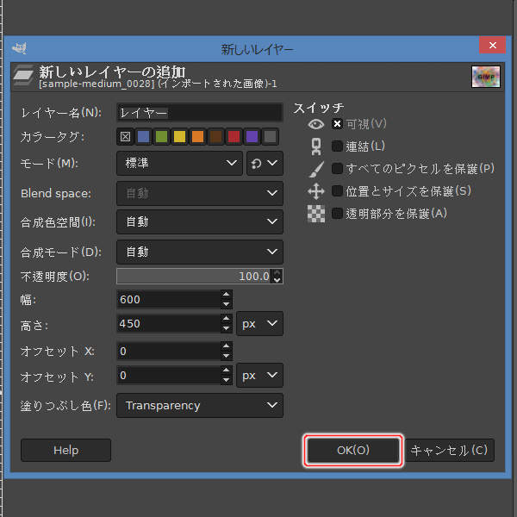The height and width of the screenshot is (517, 517).
Task: Select the no-color tag swatch
Action: tap(125, 136)
